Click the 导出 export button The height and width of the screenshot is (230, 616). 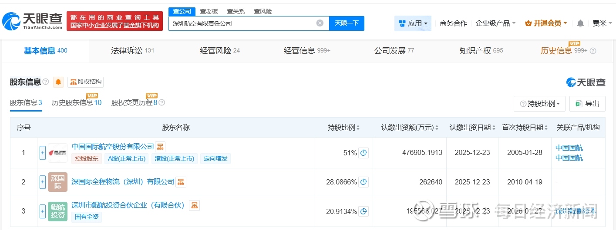coord(587,104)
